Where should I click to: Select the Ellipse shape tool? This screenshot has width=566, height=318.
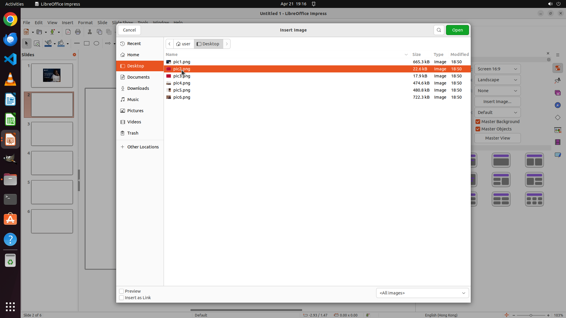click(x=96, y=43)
